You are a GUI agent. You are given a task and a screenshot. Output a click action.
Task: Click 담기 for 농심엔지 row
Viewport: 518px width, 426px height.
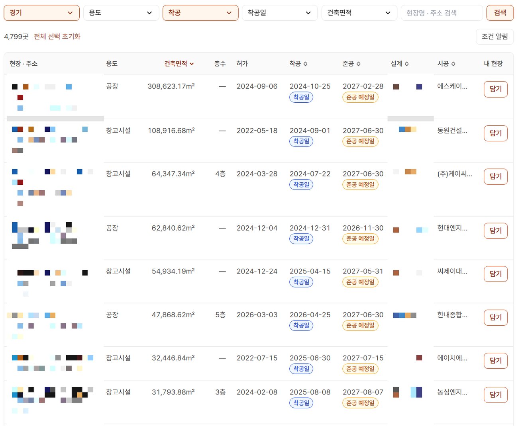pyautogui.click(x=496, y=395)
